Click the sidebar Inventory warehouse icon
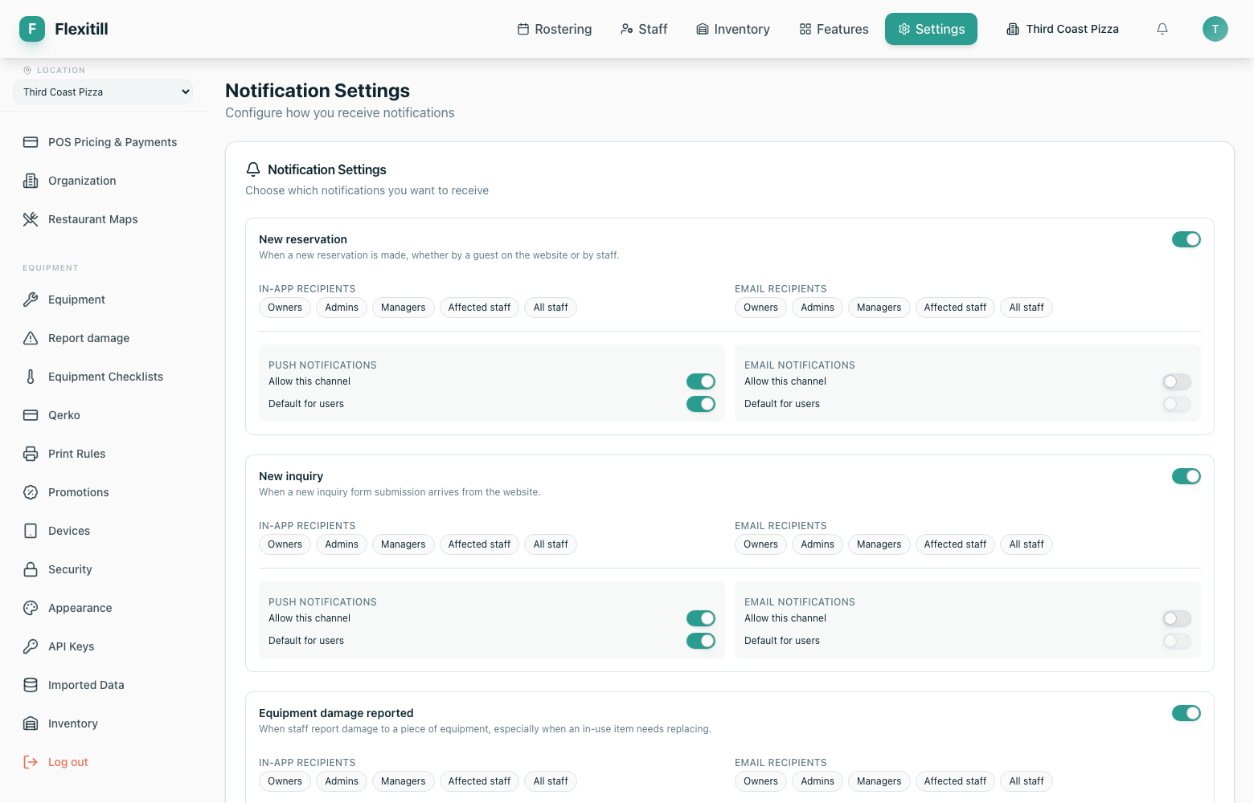The height and width of the screenshot is (803, 1254). [x=31, y=724]
